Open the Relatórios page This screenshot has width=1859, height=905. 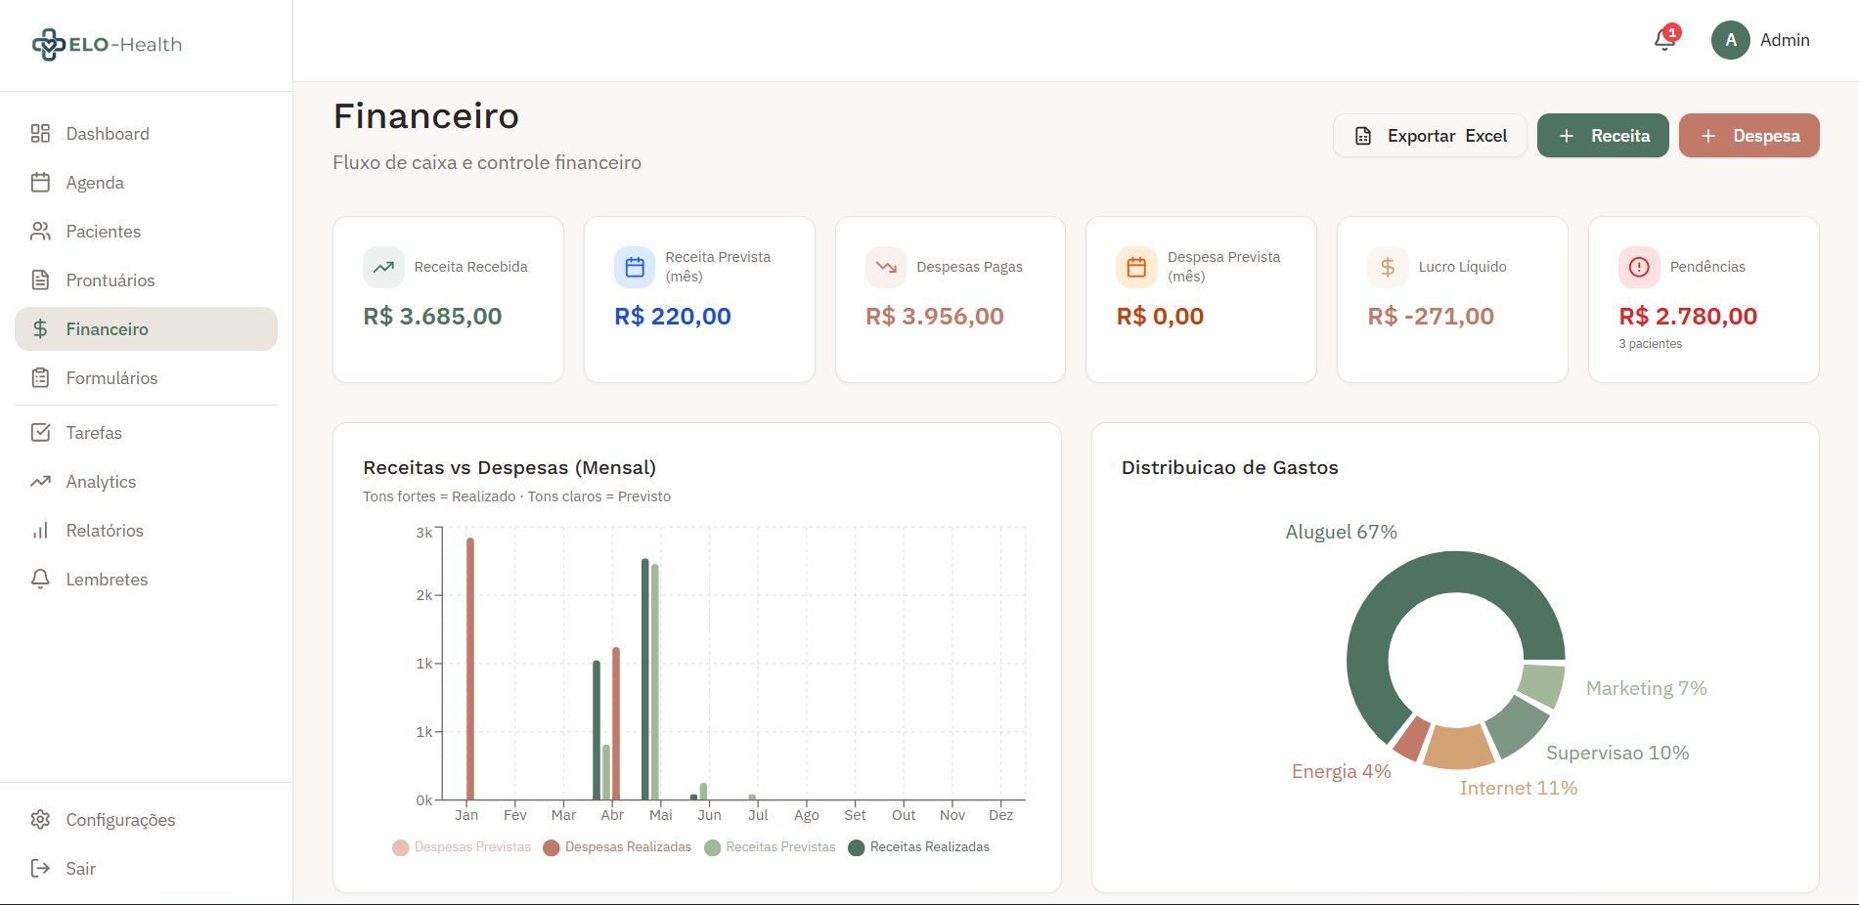(x=147, y=531)
